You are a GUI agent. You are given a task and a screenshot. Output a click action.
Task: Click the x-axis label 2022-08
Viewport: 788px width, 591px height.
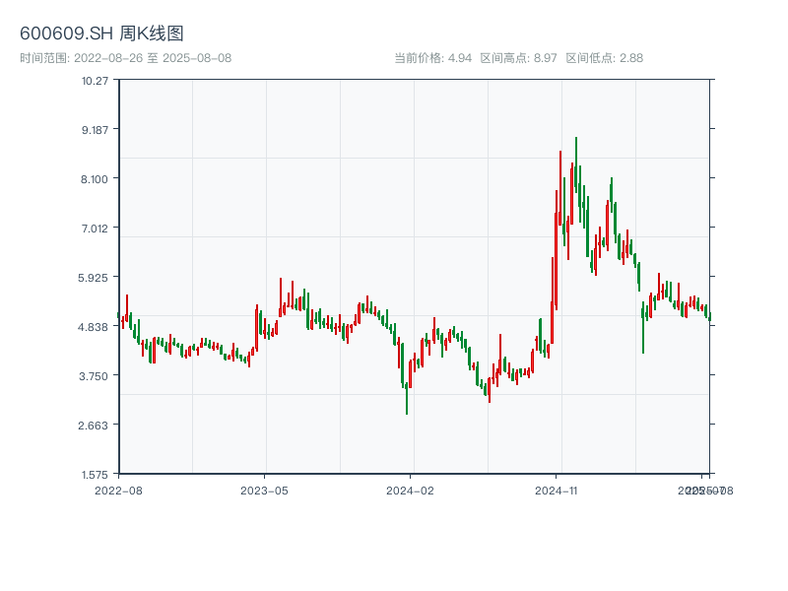pyautogui.click(x=118, y=491)
